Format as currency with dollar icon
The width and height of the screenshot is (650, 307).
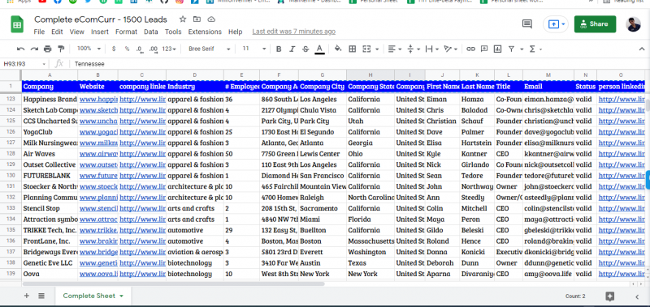114,49
